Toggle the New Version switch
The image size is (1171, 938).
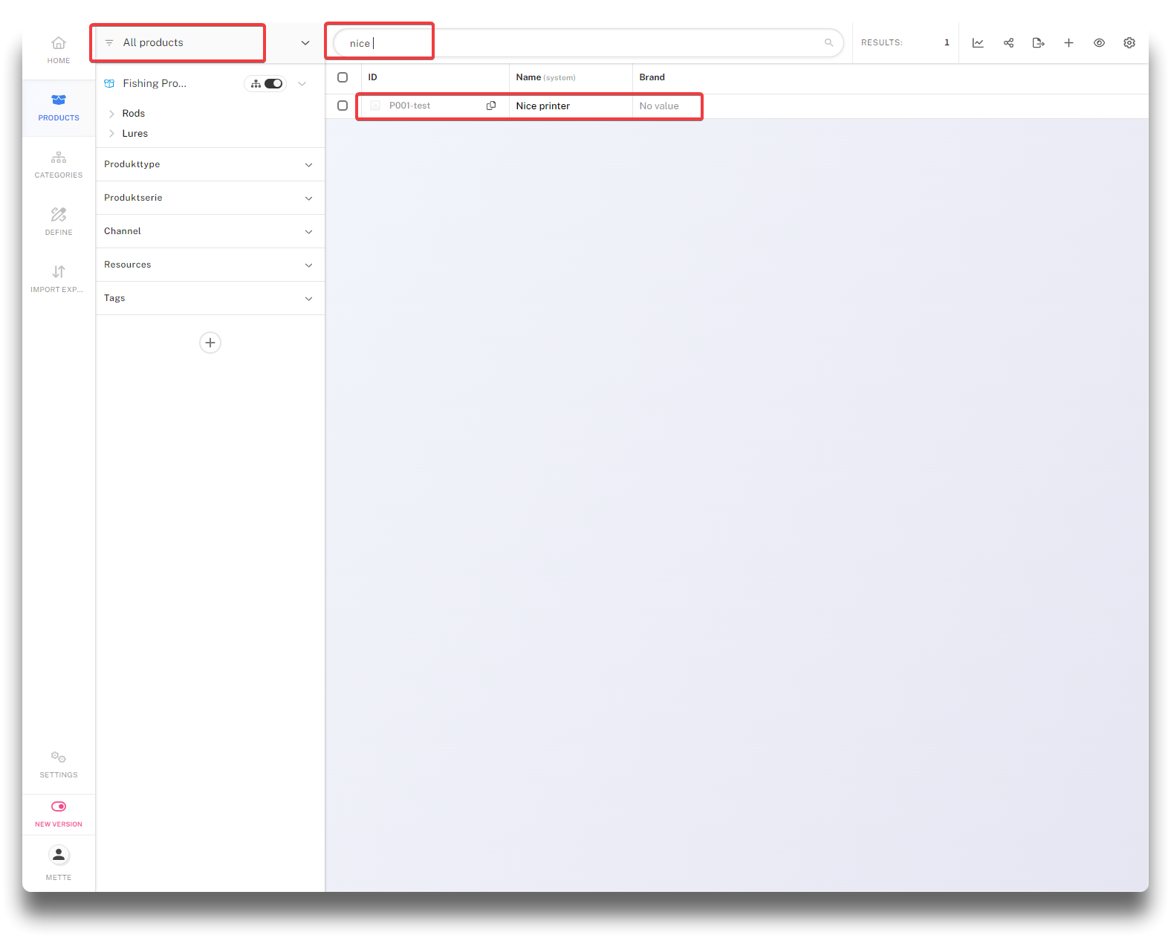point(59,806)
